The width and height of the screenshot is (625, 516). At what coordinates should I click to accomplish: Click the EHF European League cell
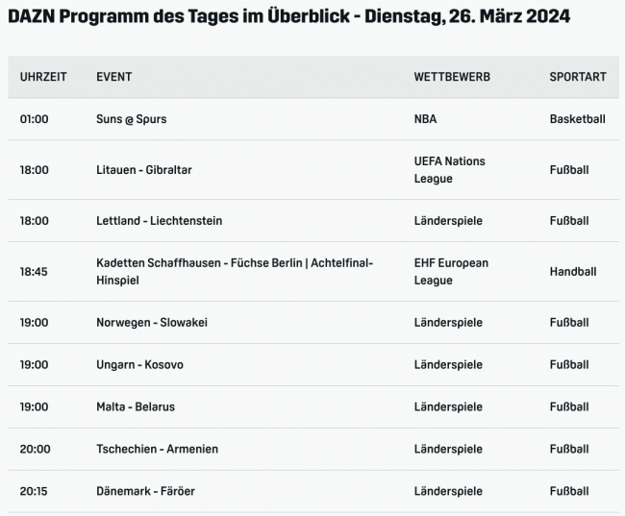(451, 271)
